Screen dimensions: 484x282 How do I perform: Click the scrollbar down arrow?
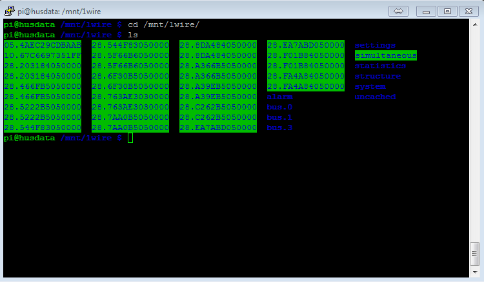tap(475, 272)
